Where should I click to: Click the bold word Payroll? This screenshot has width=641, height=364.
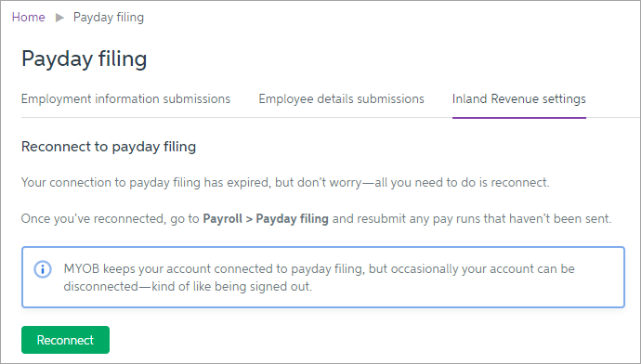pyautogui.click(x=222, y=219)
